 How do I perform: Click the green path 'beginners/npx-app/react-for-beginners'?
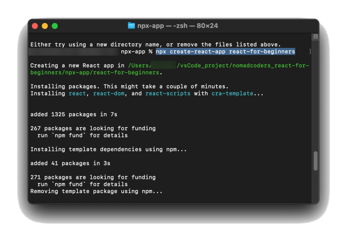[x=95, y=73]
